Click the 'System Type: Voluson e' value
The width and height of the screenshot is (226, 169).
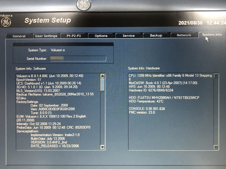(58, 50)
